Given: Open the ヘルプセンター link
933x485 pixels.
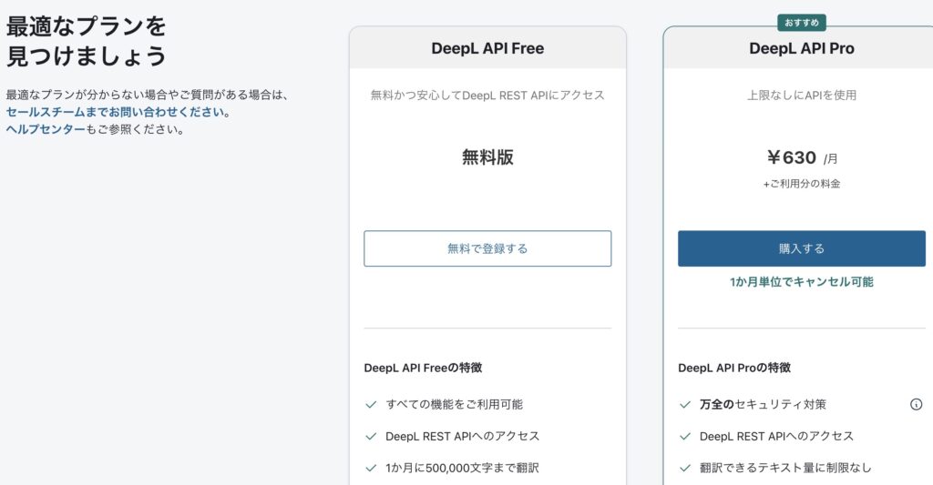Looking at the screenshot, I should (x=46, y=129).
